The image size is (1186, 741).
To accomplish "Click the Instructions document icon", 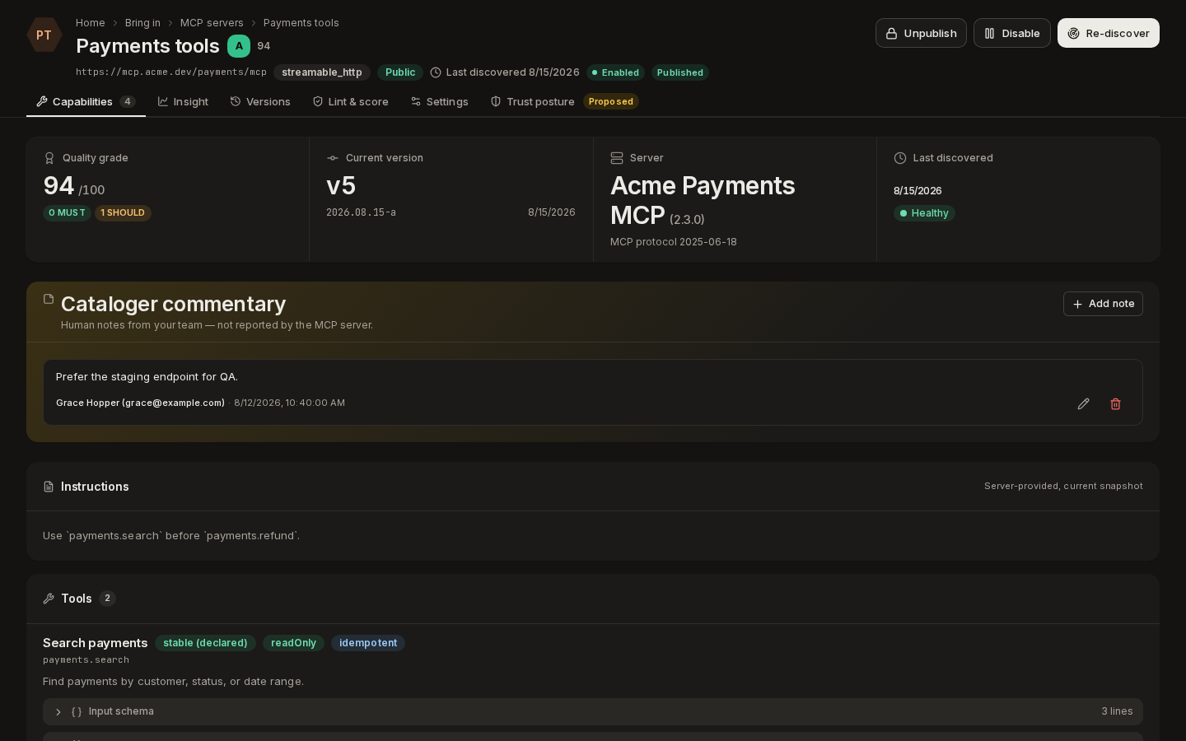I will coord(49,487).
